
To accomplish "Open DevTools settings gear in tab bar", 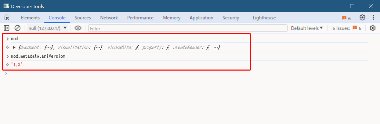I will click(362, 18).
